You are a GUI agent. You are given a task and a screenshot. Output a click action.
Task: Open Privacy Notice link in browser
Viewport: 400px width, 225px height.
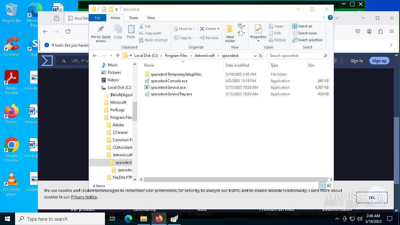84,197
